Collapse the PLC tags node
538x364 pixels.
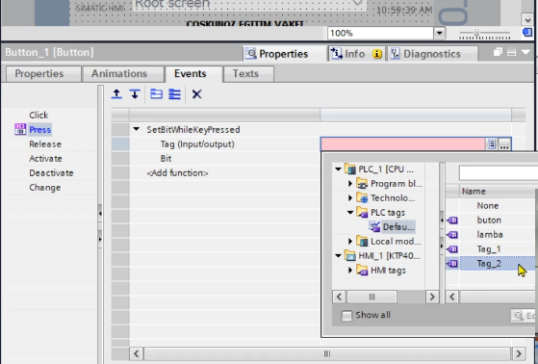(x=350, y=212)
